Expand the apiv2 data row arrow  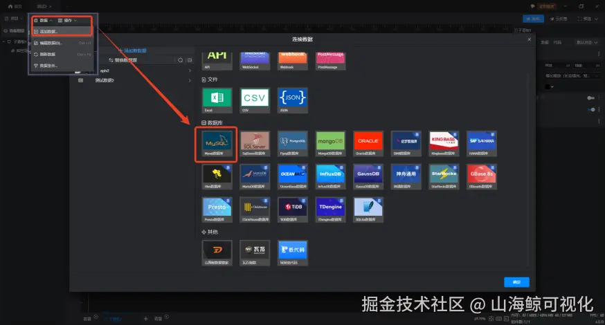click(x=190, y=71)
